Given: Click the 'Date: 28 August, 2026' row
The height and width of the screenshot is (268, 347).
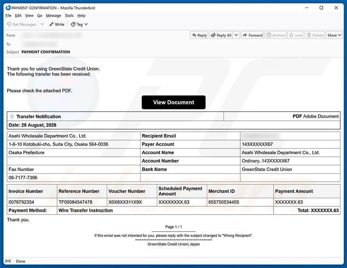Looking at the screenshot, I should click(x=173, y=125).
